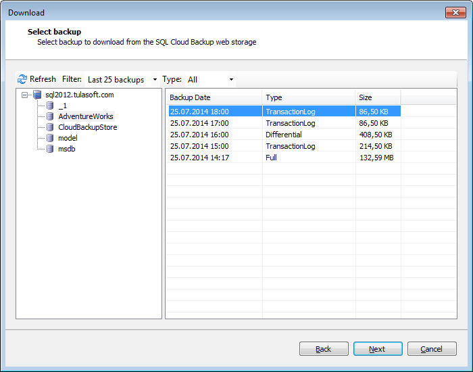Viewport: 473px width, 372px height.
Task: Click the AdventureWorks database icon
Action: (x=50, y=116)
